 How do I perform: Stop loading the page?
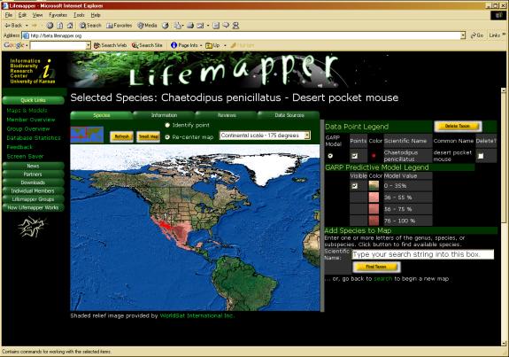[x=50, y=26]
